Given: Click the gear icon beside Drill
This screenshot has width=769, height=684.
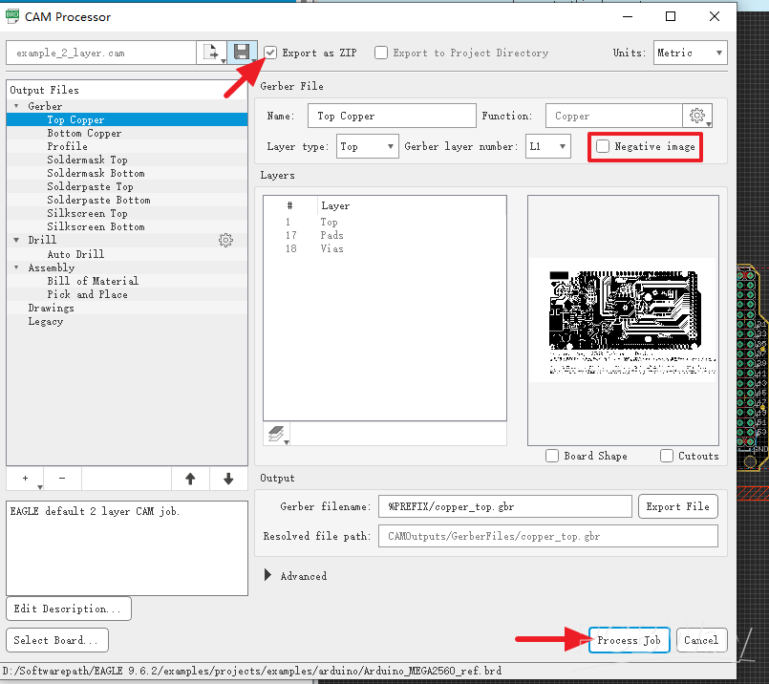Looking at the screenshot, I should (225, 241).
